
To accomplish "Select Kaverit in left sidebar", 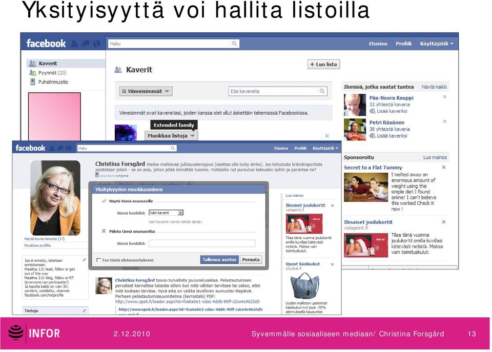I will pos(66,64).
